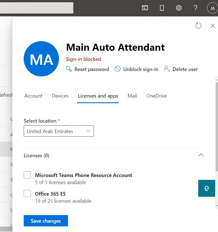Click Unblock sign-in link
The height and width of the screenshot is (232, 218).
(137, 69)
